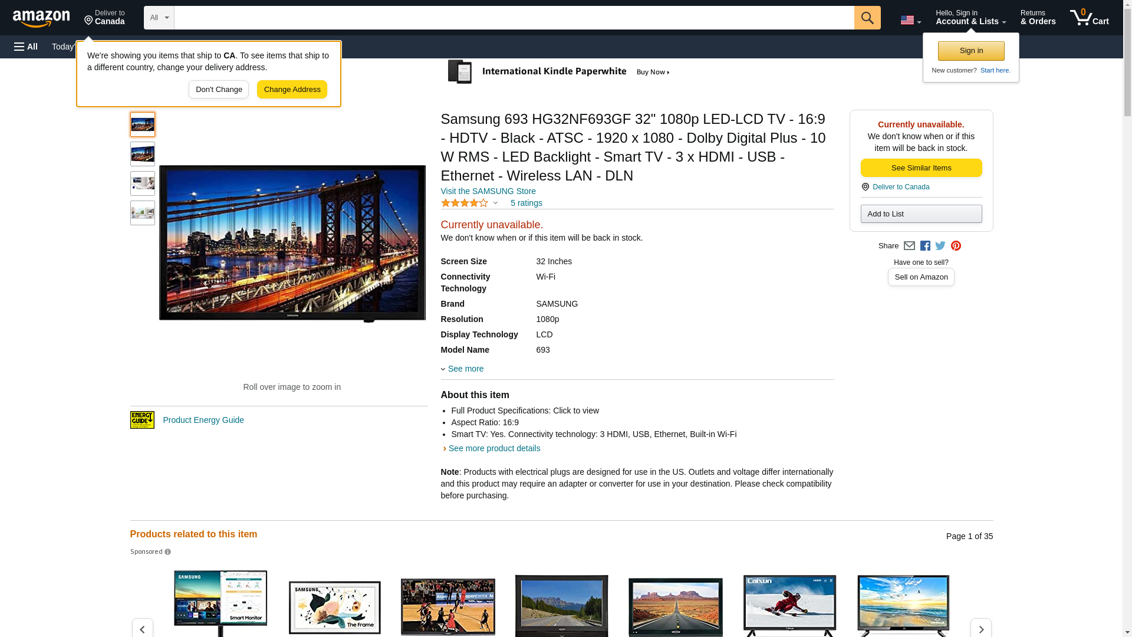This screenshot has height=637, width=1132.
Task: Open Account & Lists menu
Action: [970, 18]
